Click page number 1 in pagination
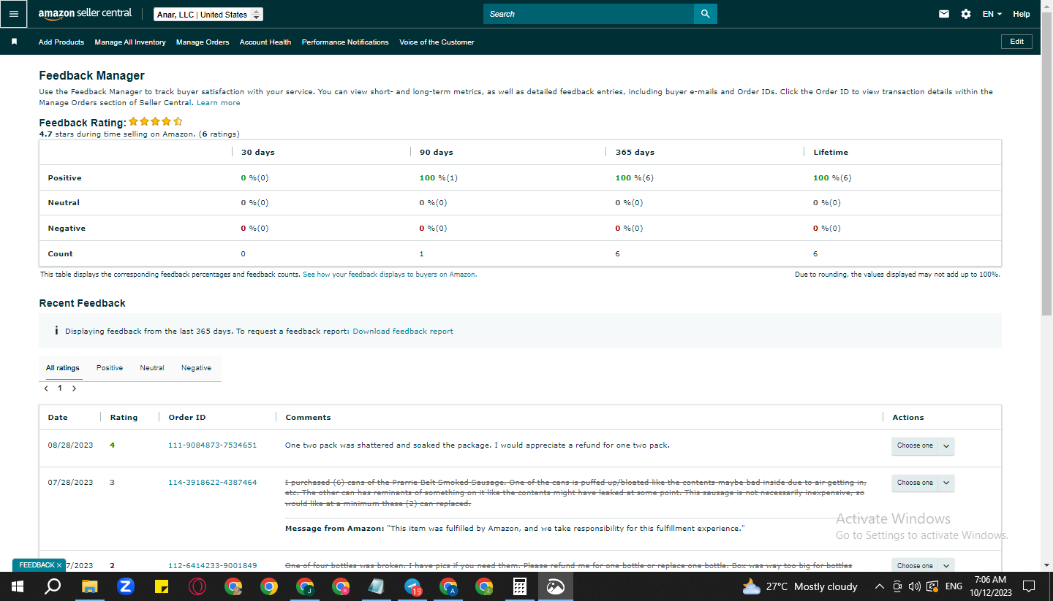Image resolution: width=1053 pixels, height=601 pixels. pyautogui.click(x=60, y=388)
